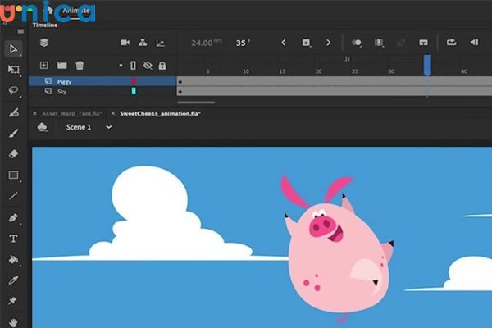Select the Line tool

point(13,196)
